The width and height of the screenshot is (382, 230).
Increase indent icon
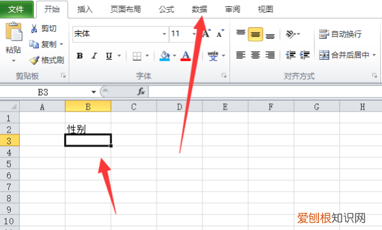pyautogui.click(x=305, y=55)
